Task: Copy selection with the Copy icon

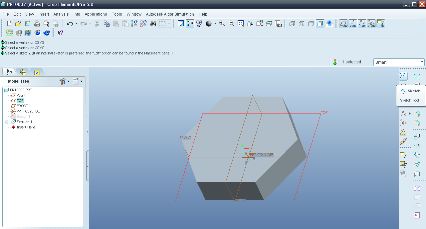Action: click(x=106, y=24)
